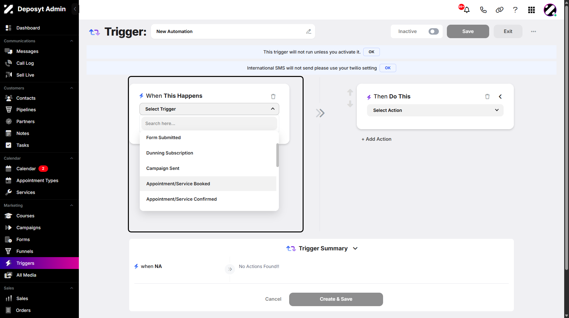Collapse Then Do This with left chevron
The height and width of the screenshot is (318, 569).
coord(500,96)
